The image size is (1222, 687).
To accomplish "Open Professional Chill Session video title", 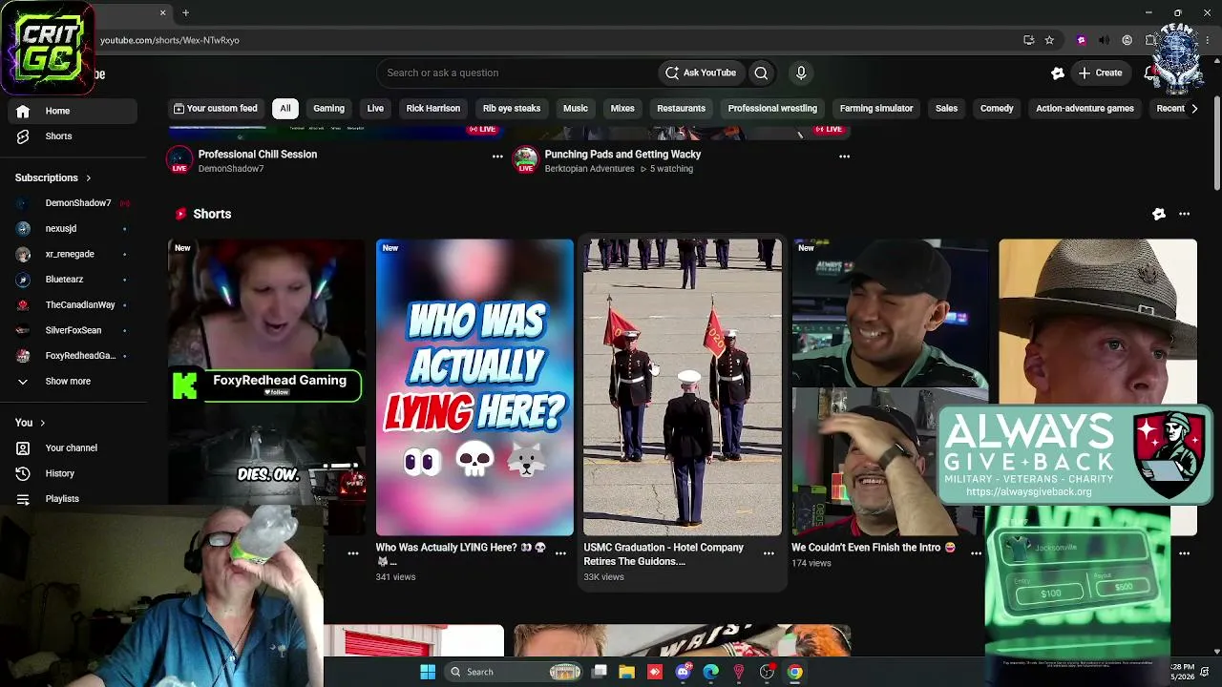I will pos(258,154).
